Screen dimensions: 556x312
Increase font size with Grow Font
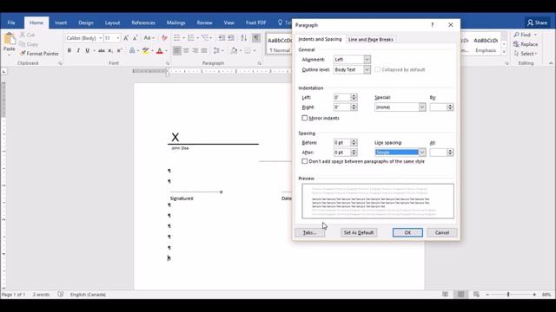coord(126,38)
